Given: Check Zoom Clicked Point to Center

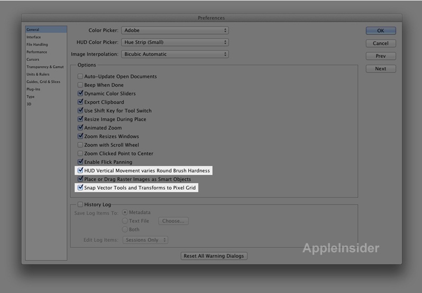Looking at the screenshot, I should point(80,153).
